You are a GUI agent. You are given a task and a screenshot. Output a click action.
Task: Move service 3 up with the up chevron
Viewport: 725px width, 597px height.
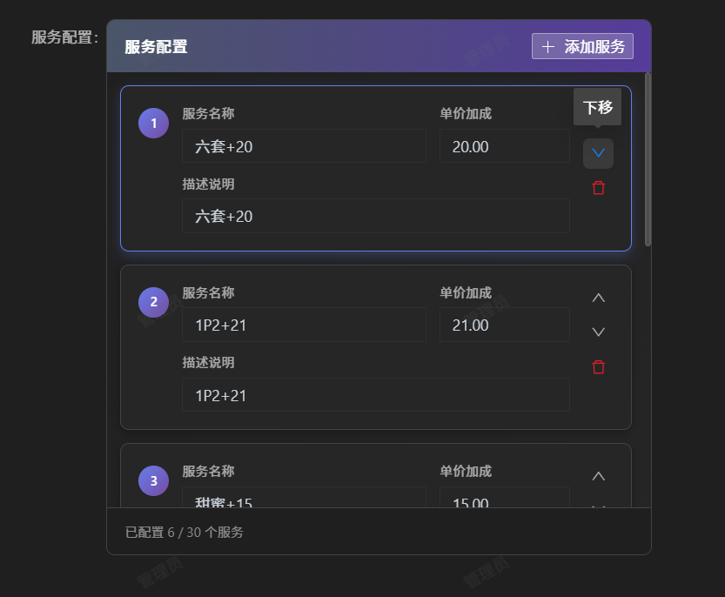[x=598, y=476]
